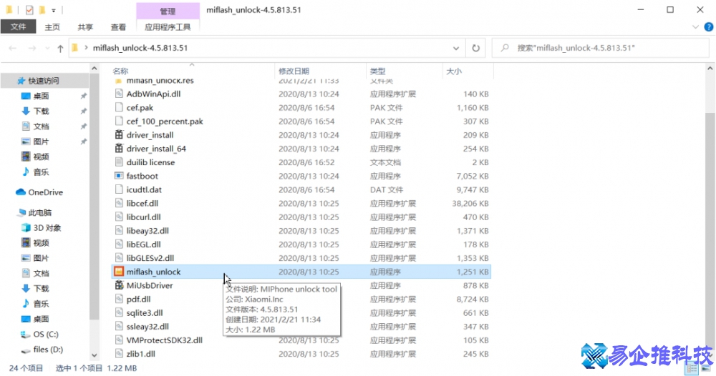Select the icudtl.dat file icon

click(119, 189)
